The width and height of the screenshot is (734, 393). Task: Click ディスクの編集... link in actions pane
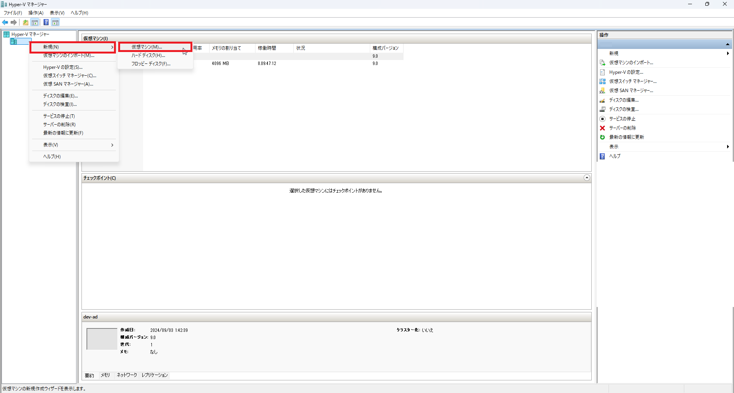pos(624,100)
